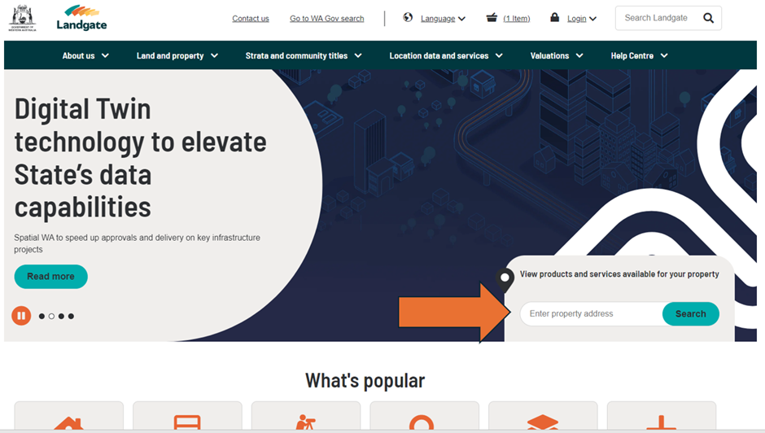Focus the Enter property address field
Image resolution: width=765 pixels, height=433 pixels.
[x=592, y=314]
